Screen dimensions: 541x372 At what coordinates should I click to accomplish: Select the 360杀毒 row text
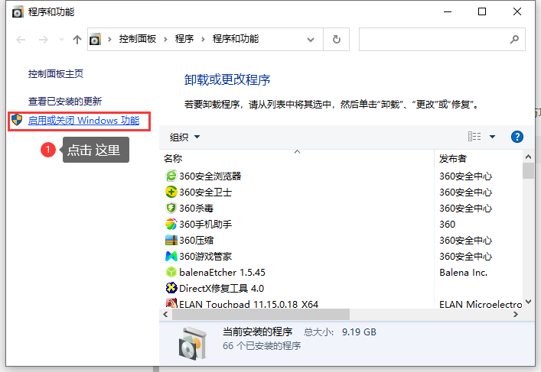196,208
